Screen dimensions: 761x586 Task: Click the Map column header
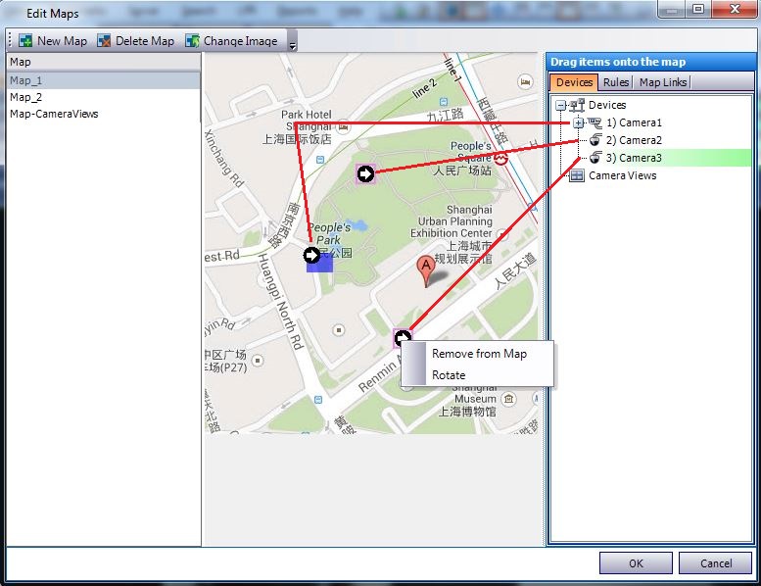(x=104, y=62)
